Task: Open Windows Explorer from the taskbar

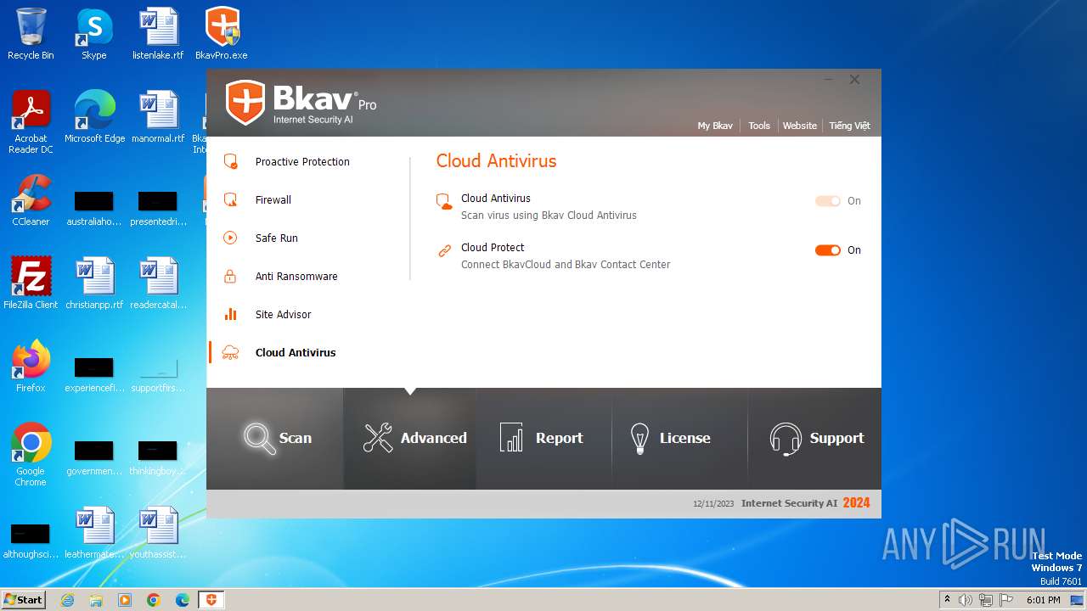Action: (96, 600)
